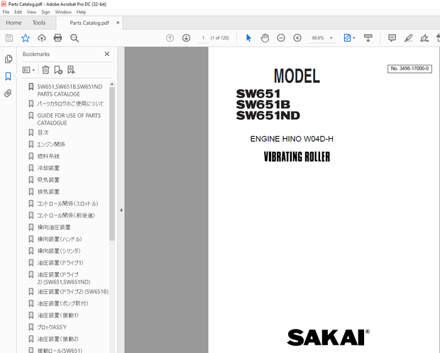Open the 操向装置(ハンドル) bookmark
The width and height of the screenshot is (440, 353).
(x=60, y=239)
